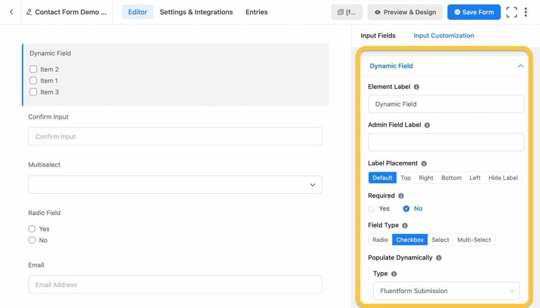Click the Required info icon
The height and width of the screenshot is (308, 540).
pos(401,196)
